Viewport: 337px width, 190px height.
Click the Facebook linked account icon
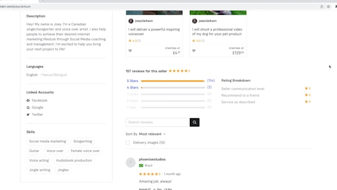pyautogui.click(x=28, y=101)
